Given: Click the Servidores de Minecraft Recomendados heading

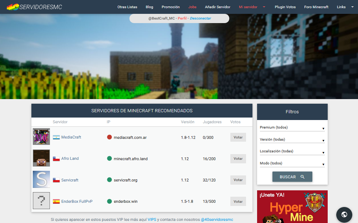Looking at the screenshot, I should pyautogui.click(x=142, y=111).
